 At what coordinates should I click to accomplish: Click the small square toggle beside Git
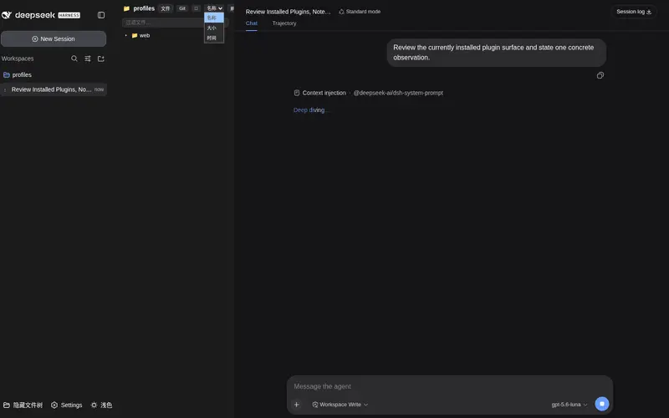[197, 8]
